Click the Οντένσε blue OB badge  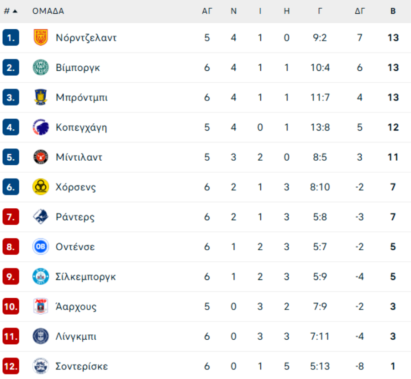tap(41, 247)
